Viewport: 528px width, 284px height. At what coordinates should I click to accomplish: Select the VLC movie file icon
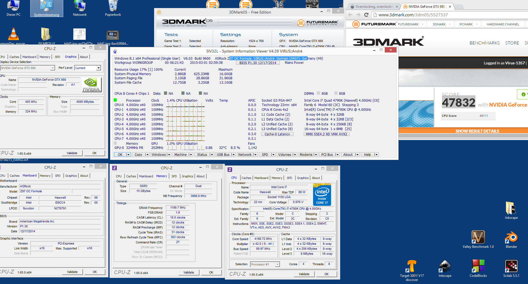pos(13,36)
